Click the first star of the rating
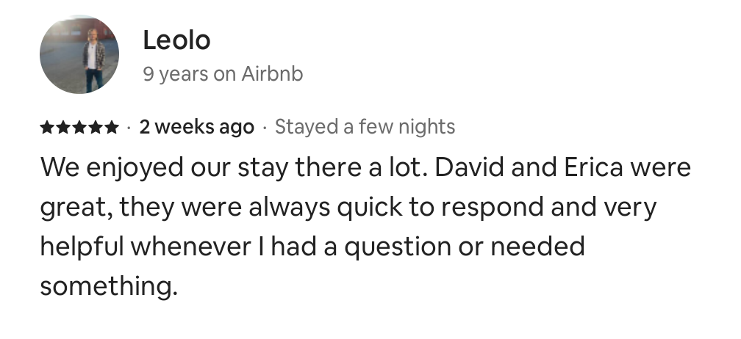Viewport: 741px width, 339px height. coord(47,127)
